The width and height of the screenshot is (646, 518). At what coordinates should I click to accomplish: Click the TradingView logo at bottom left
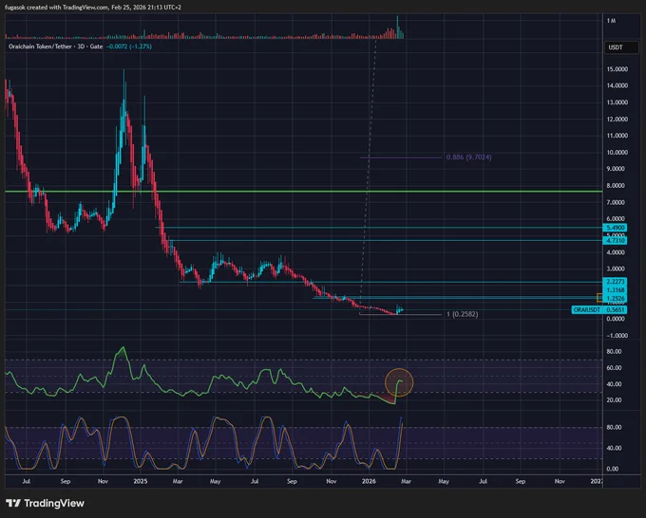pyautogui.click(x=46, y=503)
